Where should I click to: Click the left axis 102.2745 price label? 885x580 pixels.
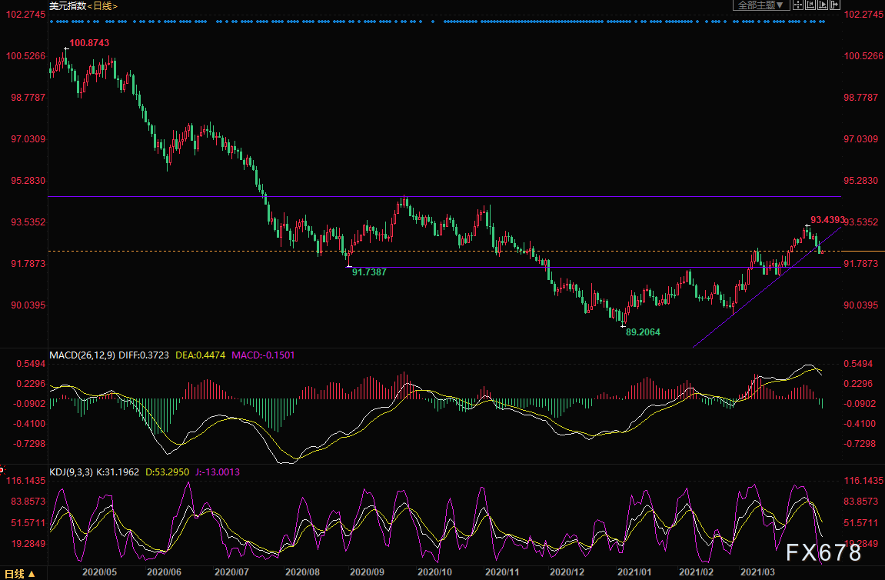[x=25, y=14]
